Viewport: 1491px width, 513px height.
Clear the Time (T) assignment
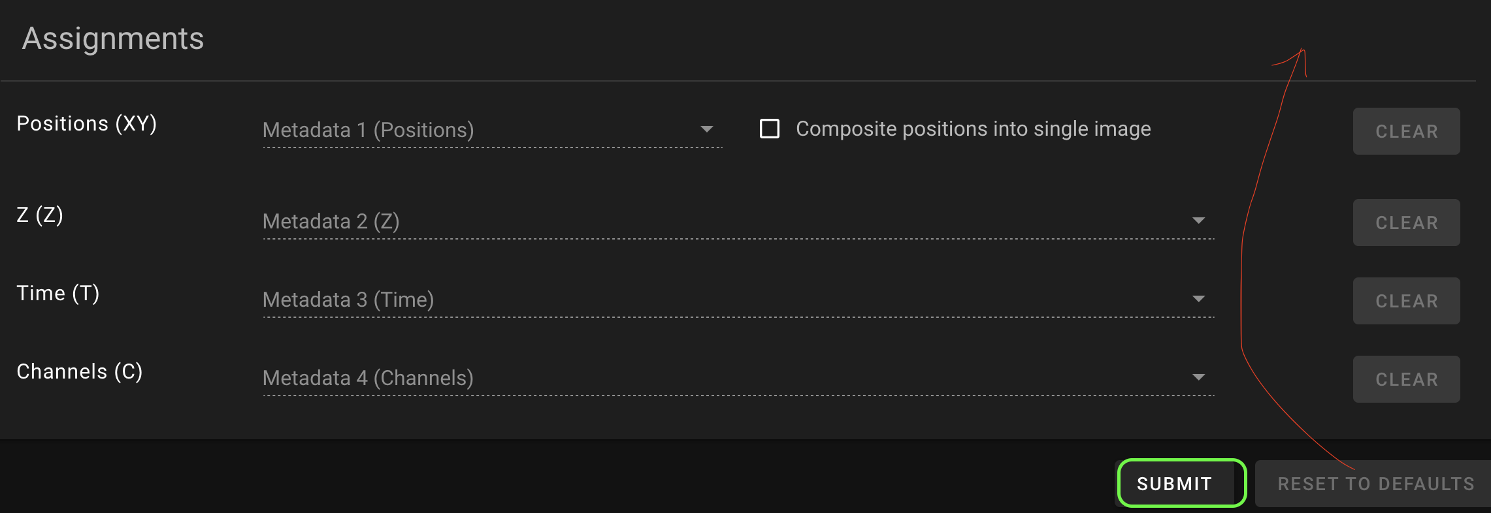pos(1406,300)
